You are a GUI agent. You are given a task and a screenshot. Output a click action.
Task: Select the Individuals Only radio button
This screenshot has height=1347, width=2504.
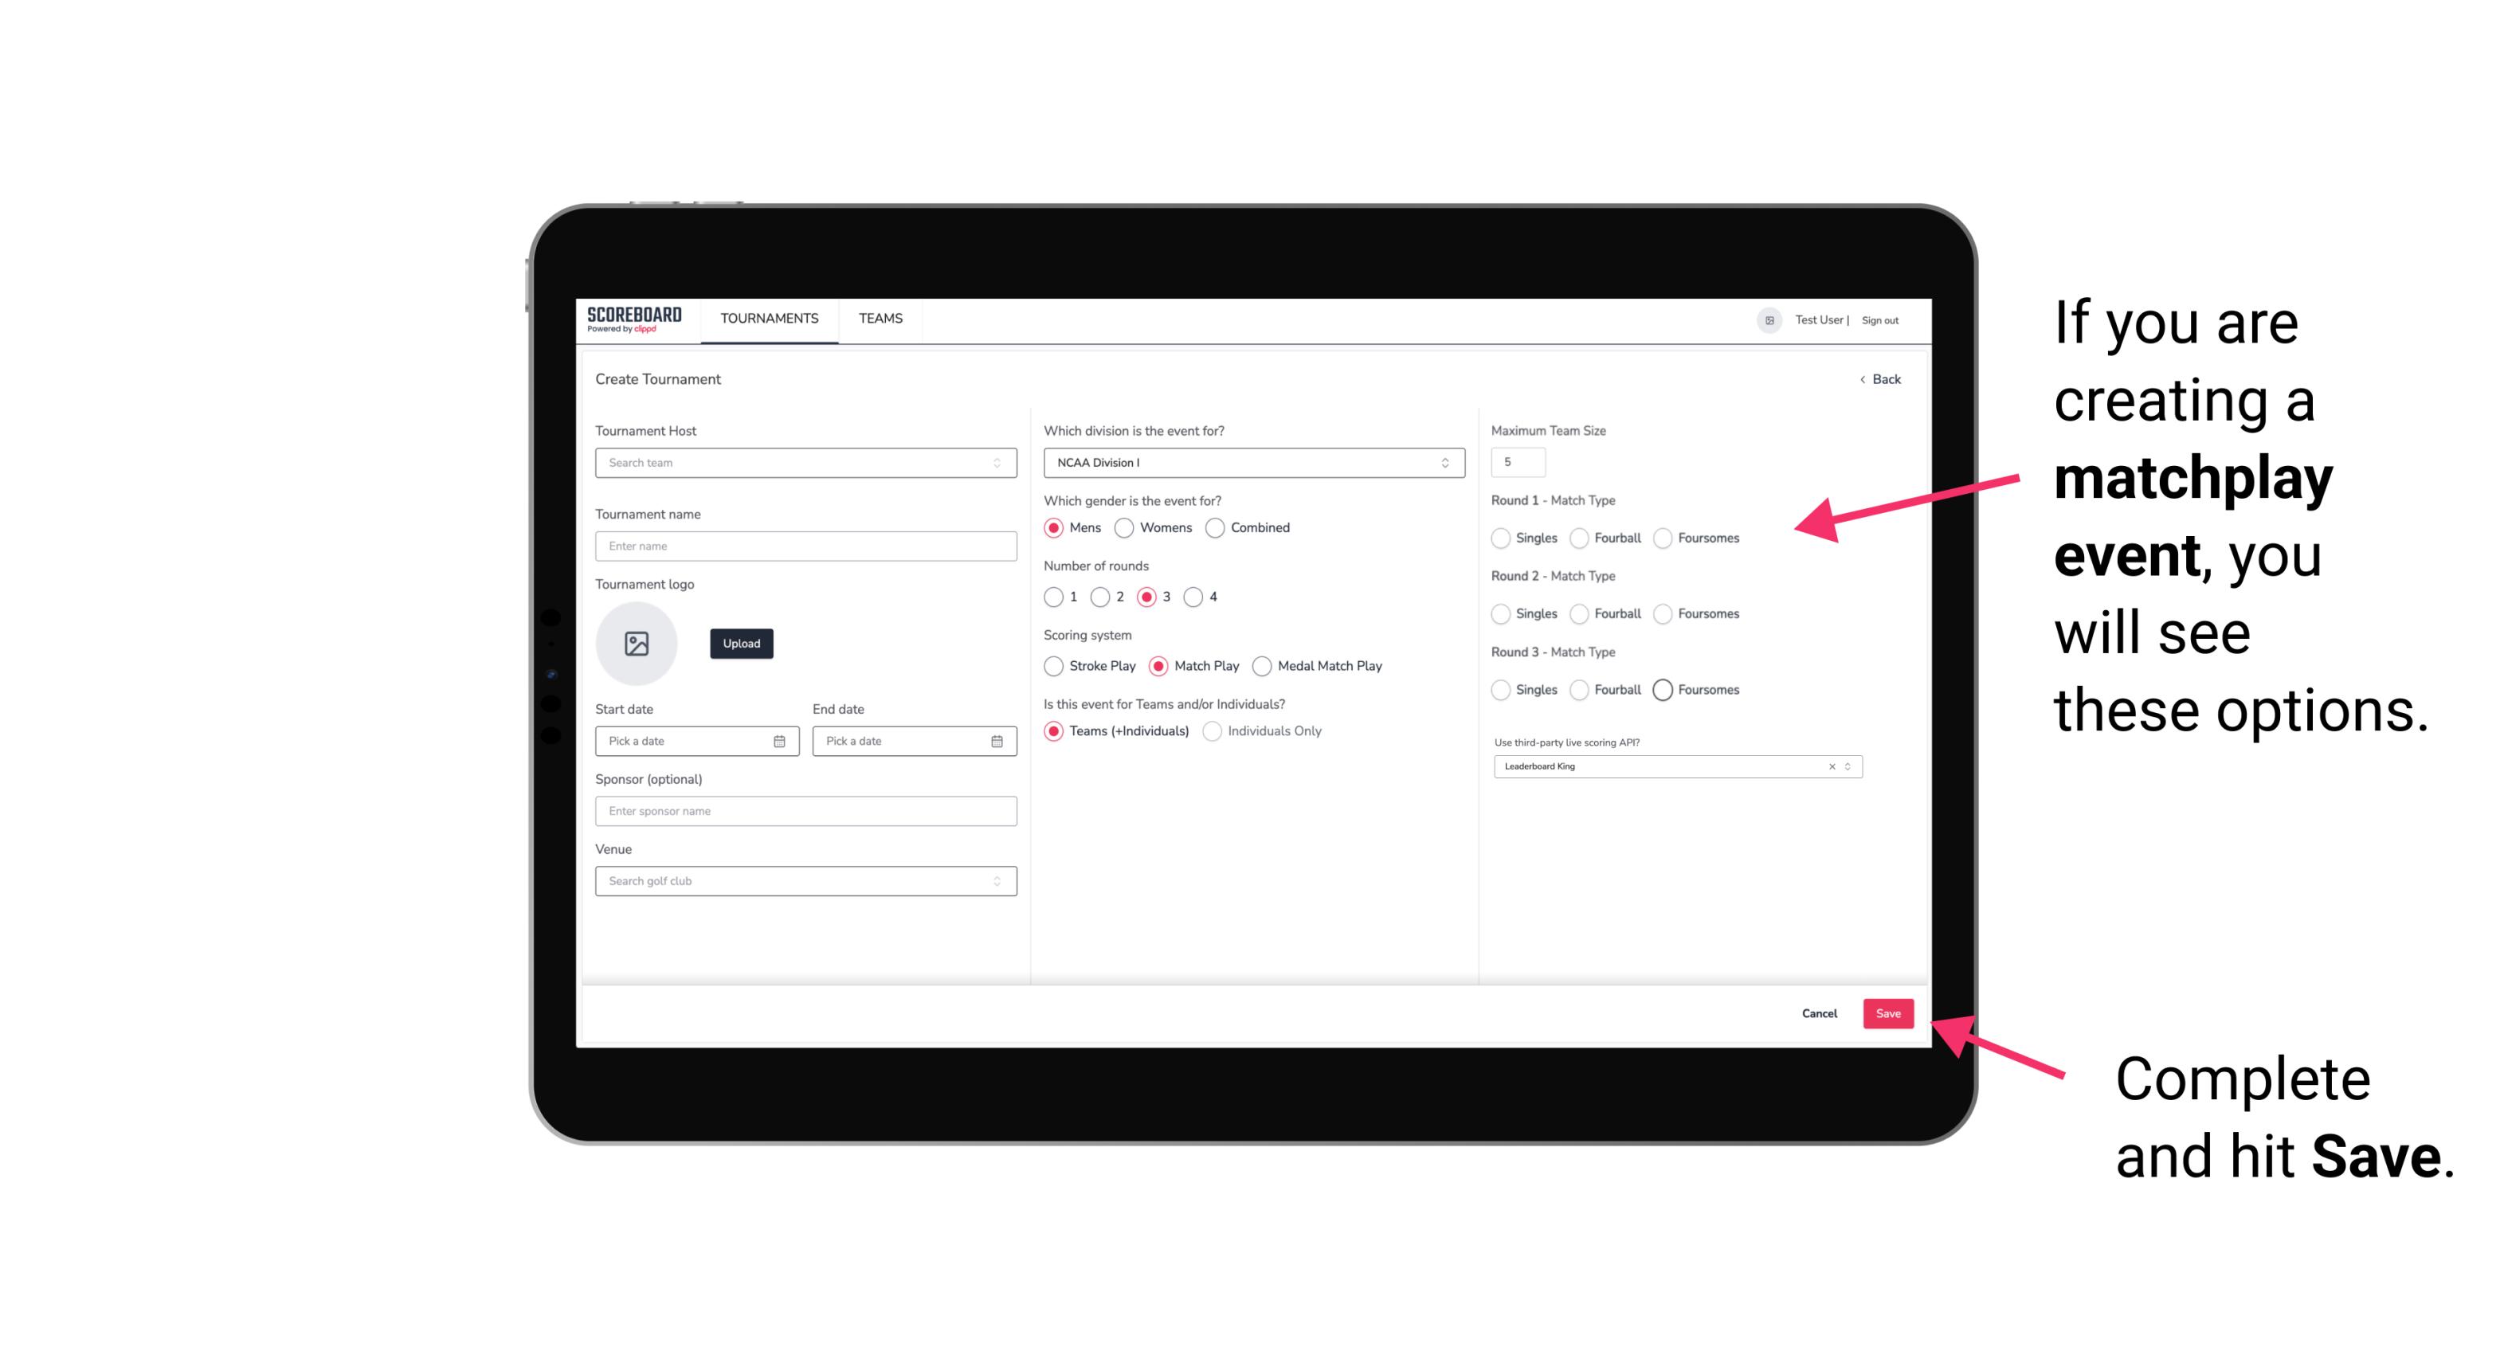[x=1210, y=731]
